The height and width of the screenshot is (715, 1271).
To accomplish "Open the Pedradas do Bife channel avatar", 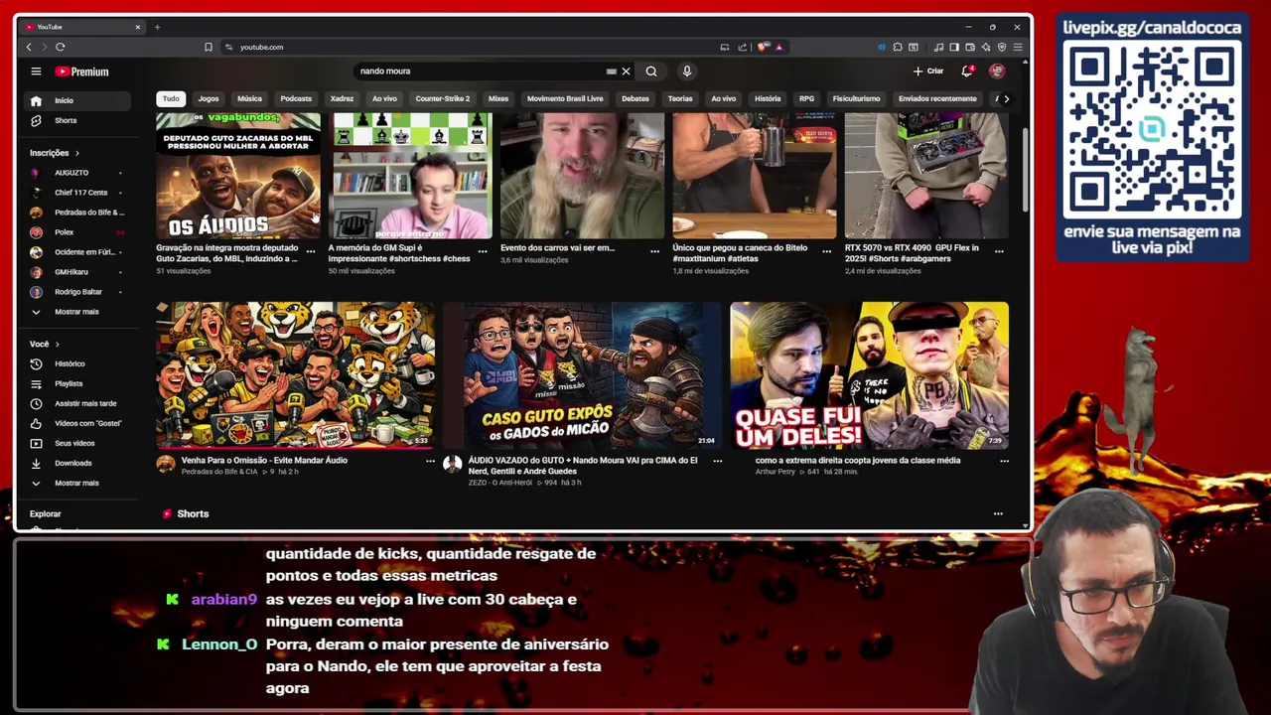I will 166,464.
